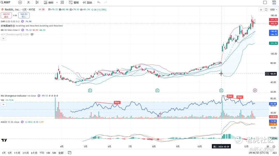Image resolution: width=279 pixels, height=156 pixels.
Task: Open the go-to-date calendar icon
Action: (x=69, y=153)
